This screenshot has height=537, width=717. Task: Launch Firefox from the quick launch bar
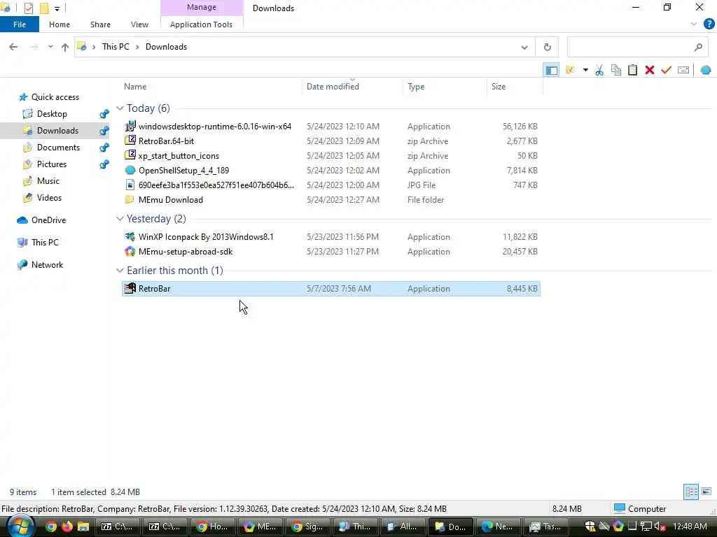pos(67,527)
